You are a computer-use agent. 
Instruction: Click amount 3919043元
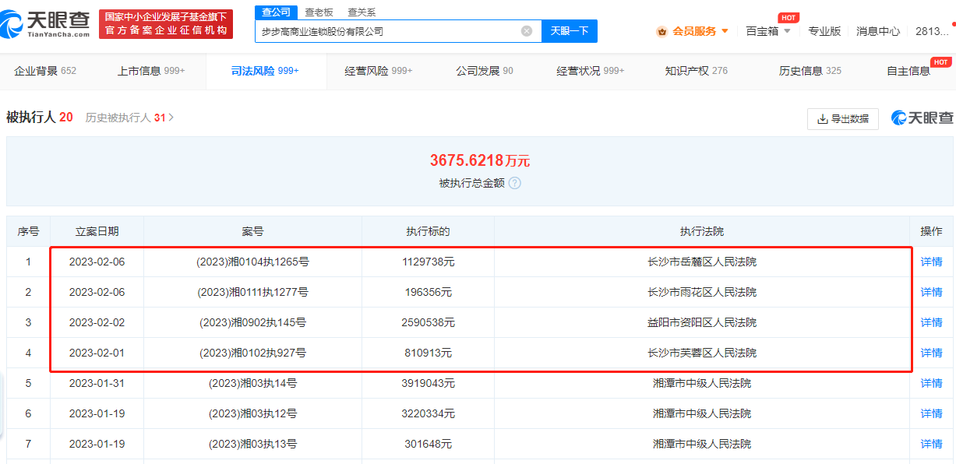click(x=428, y=384)
